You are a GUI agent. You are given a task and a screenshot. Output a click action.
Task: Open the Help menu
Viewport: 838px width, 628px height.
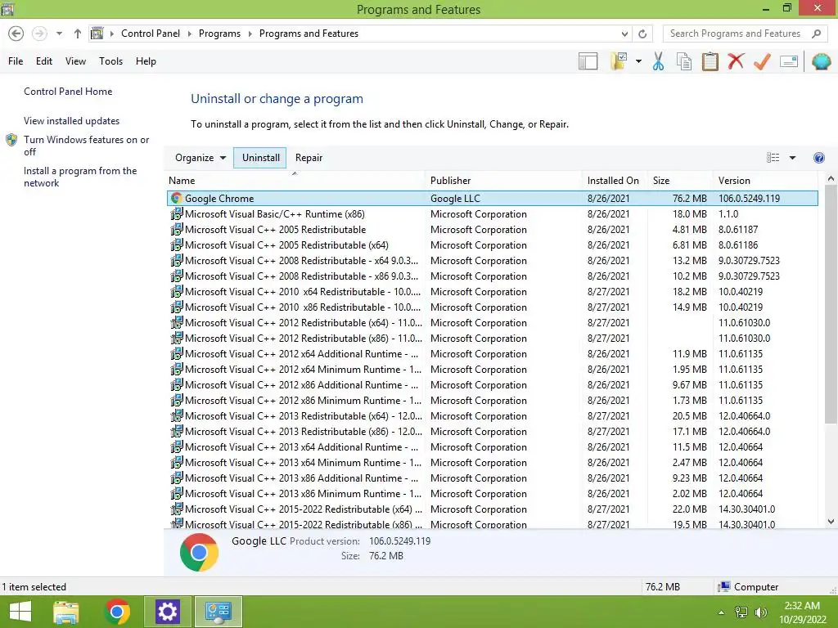(x=146, y=61)
